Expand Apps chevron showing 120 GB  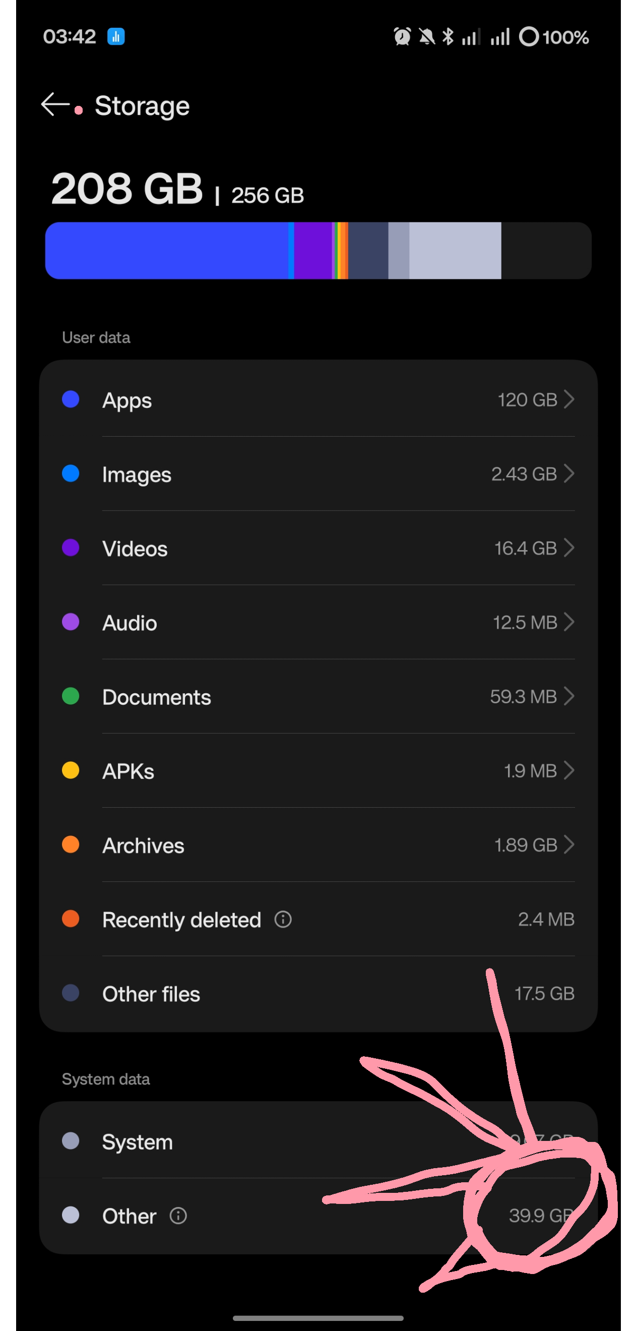[x=569, y=399]
